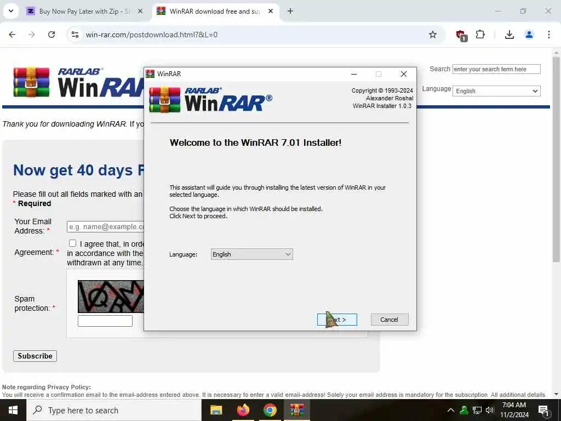Click the captcha image

[x=111, y=297]
